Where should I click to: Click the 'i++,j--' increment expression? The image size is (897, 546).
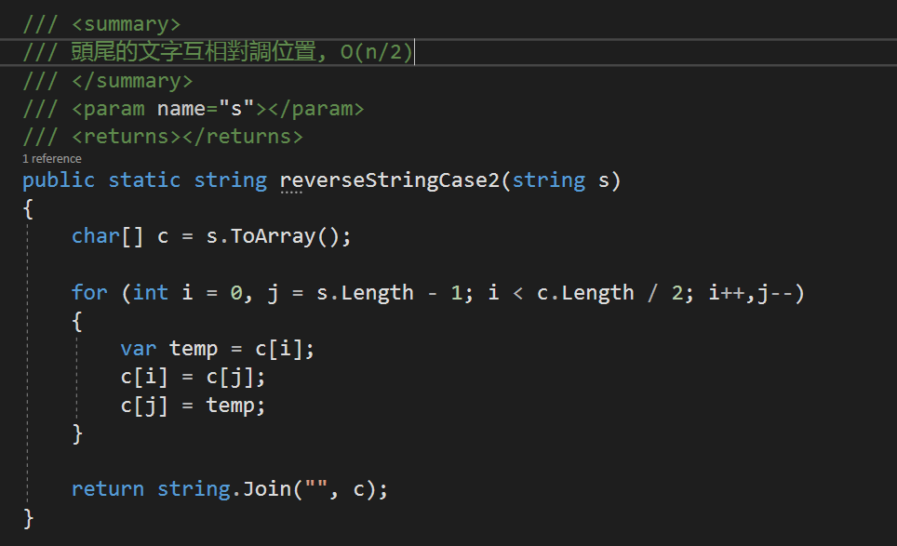[x=750, y=293]
